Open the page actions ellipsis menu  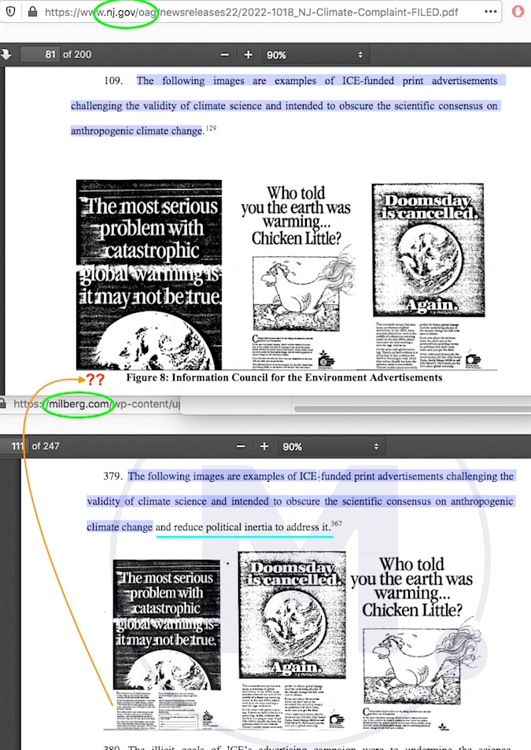pyautogui.click(x=490, y=12)
